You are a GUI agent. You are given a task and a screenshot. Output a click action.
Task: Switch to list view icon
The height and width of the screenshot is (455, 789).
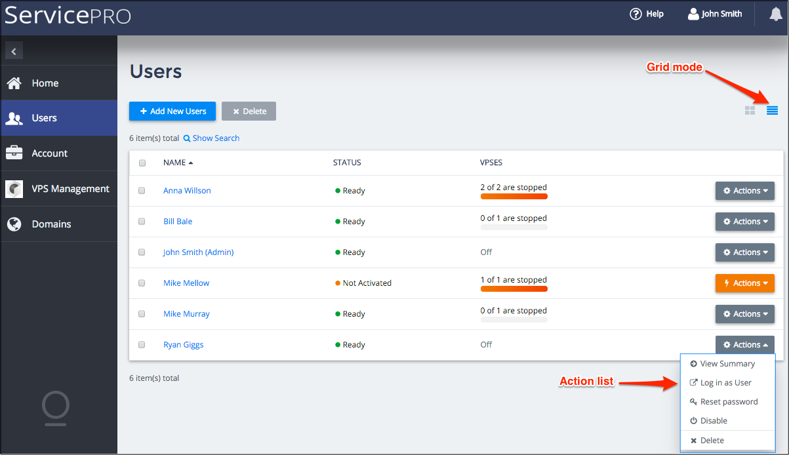pyautogui.click(x=772, y=110)
